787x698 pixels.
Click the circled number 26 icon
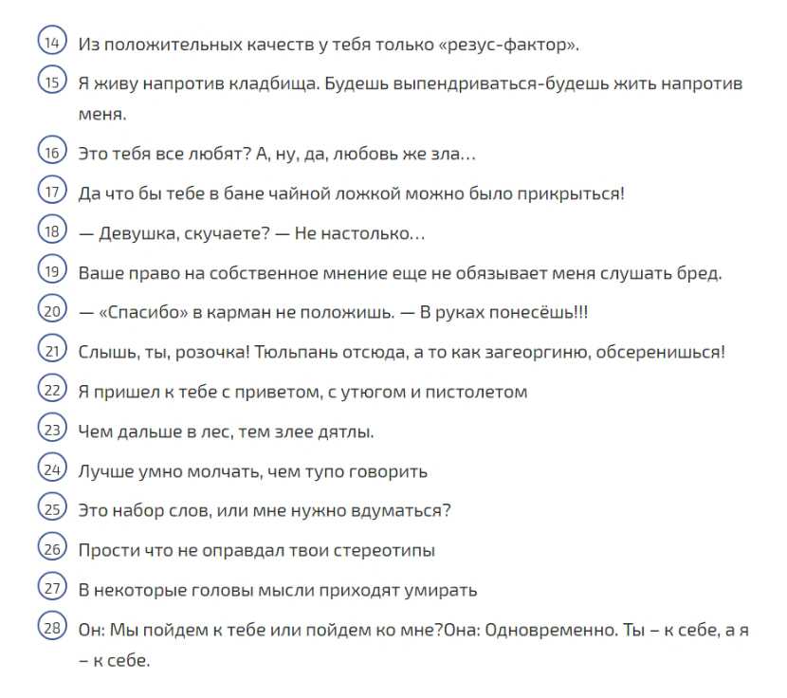click(x=52, y=547)
